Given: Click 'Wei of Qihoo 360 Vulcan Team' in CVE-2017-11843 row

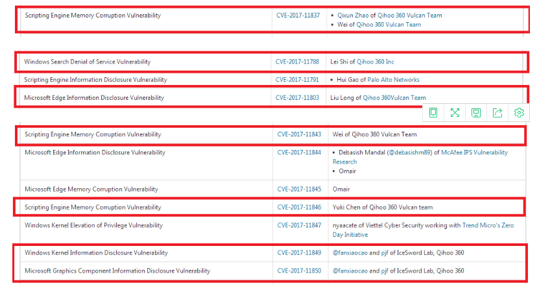Looking at the screenshot, I should [x=374, y=134].
